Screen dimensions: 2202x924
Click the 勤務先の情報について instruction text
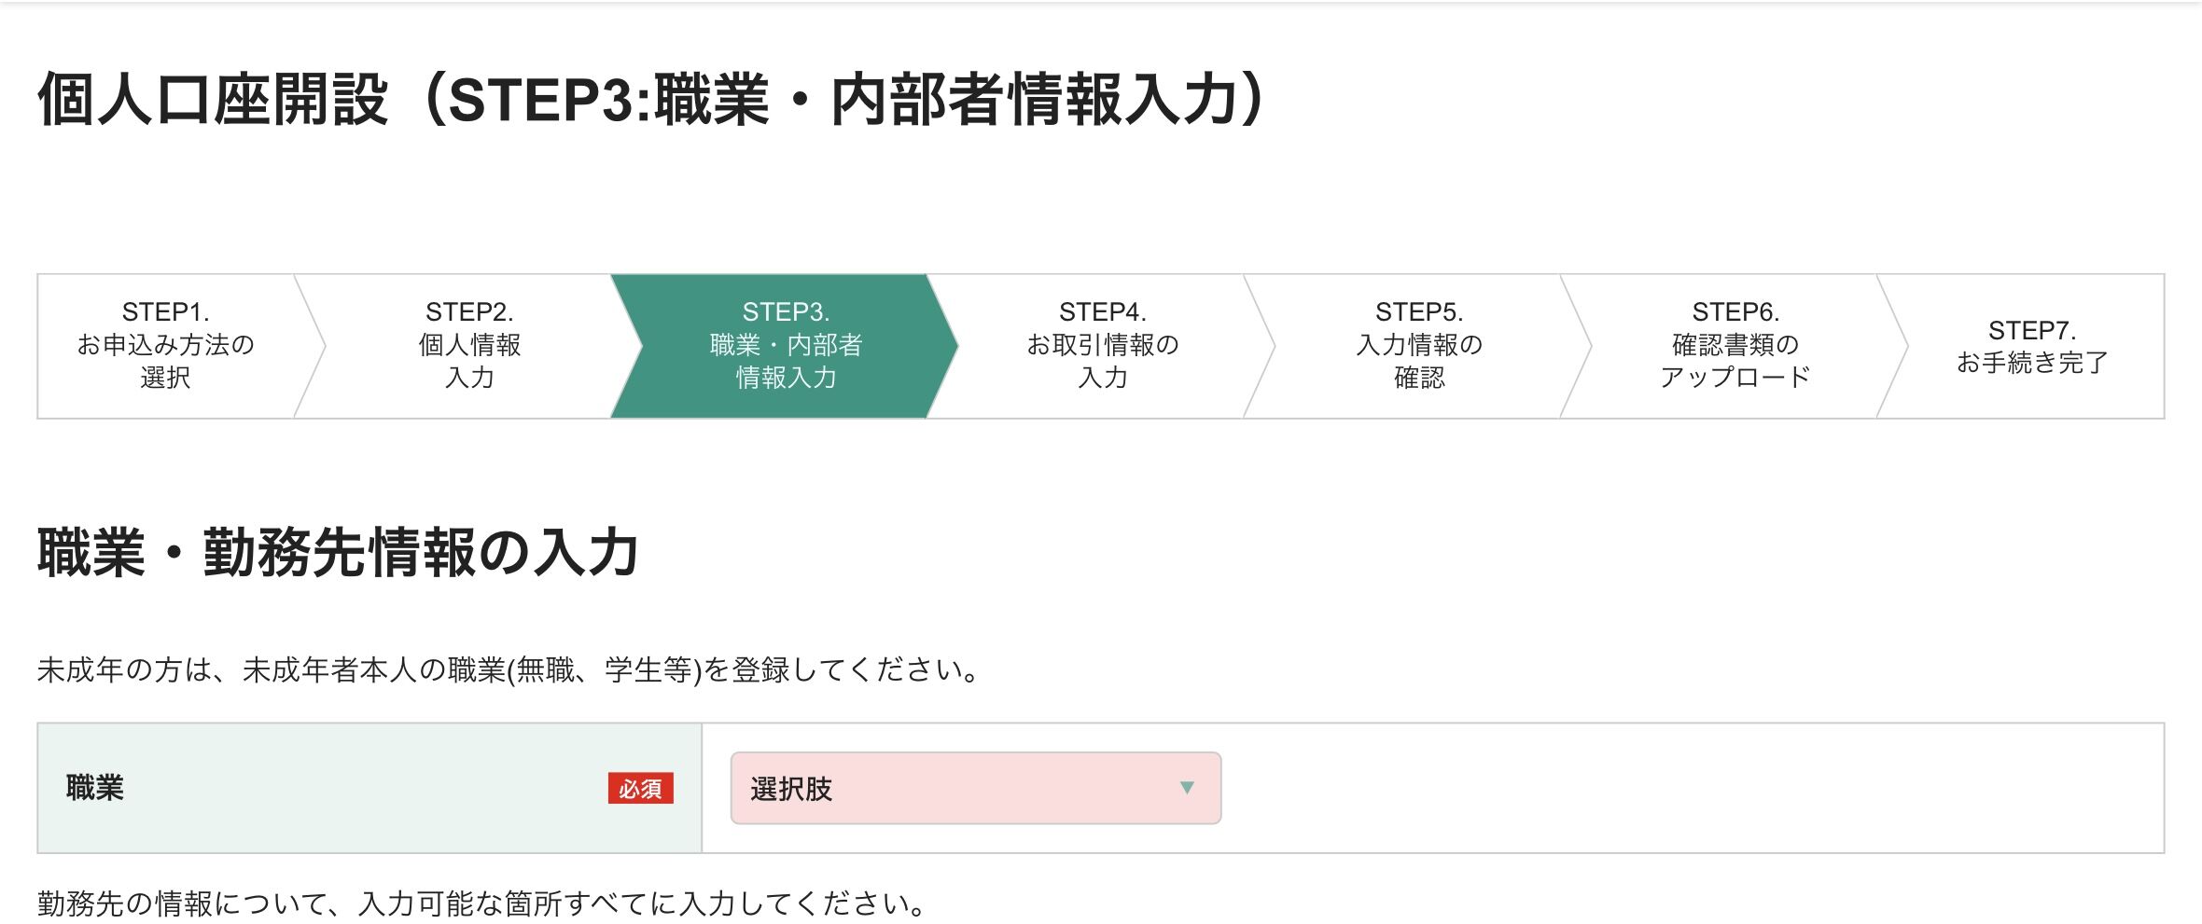coord(481,903)
